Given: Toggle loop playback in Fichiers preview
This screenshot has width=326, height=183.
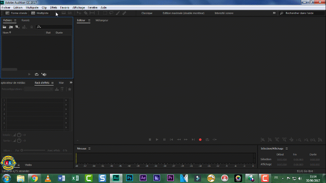Looking at the screenshot, I should click(x=37, y=74).
